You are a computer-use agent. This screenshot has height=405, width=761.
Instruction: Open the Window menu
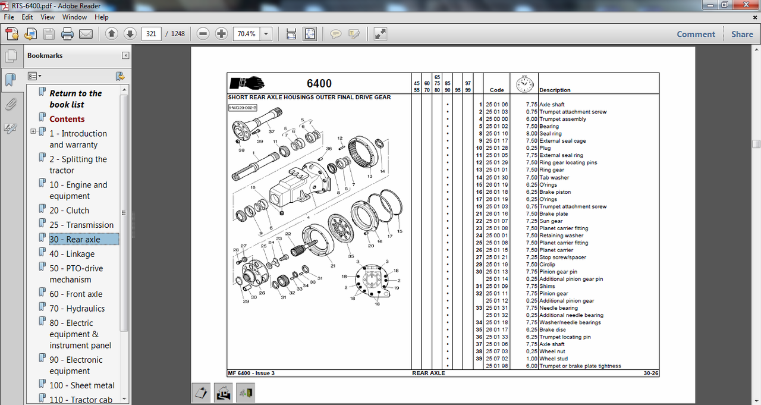[x=74, y=17]
